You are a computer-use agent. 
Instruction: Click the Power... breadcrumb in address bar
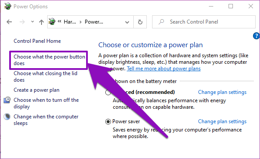point(94,22)
